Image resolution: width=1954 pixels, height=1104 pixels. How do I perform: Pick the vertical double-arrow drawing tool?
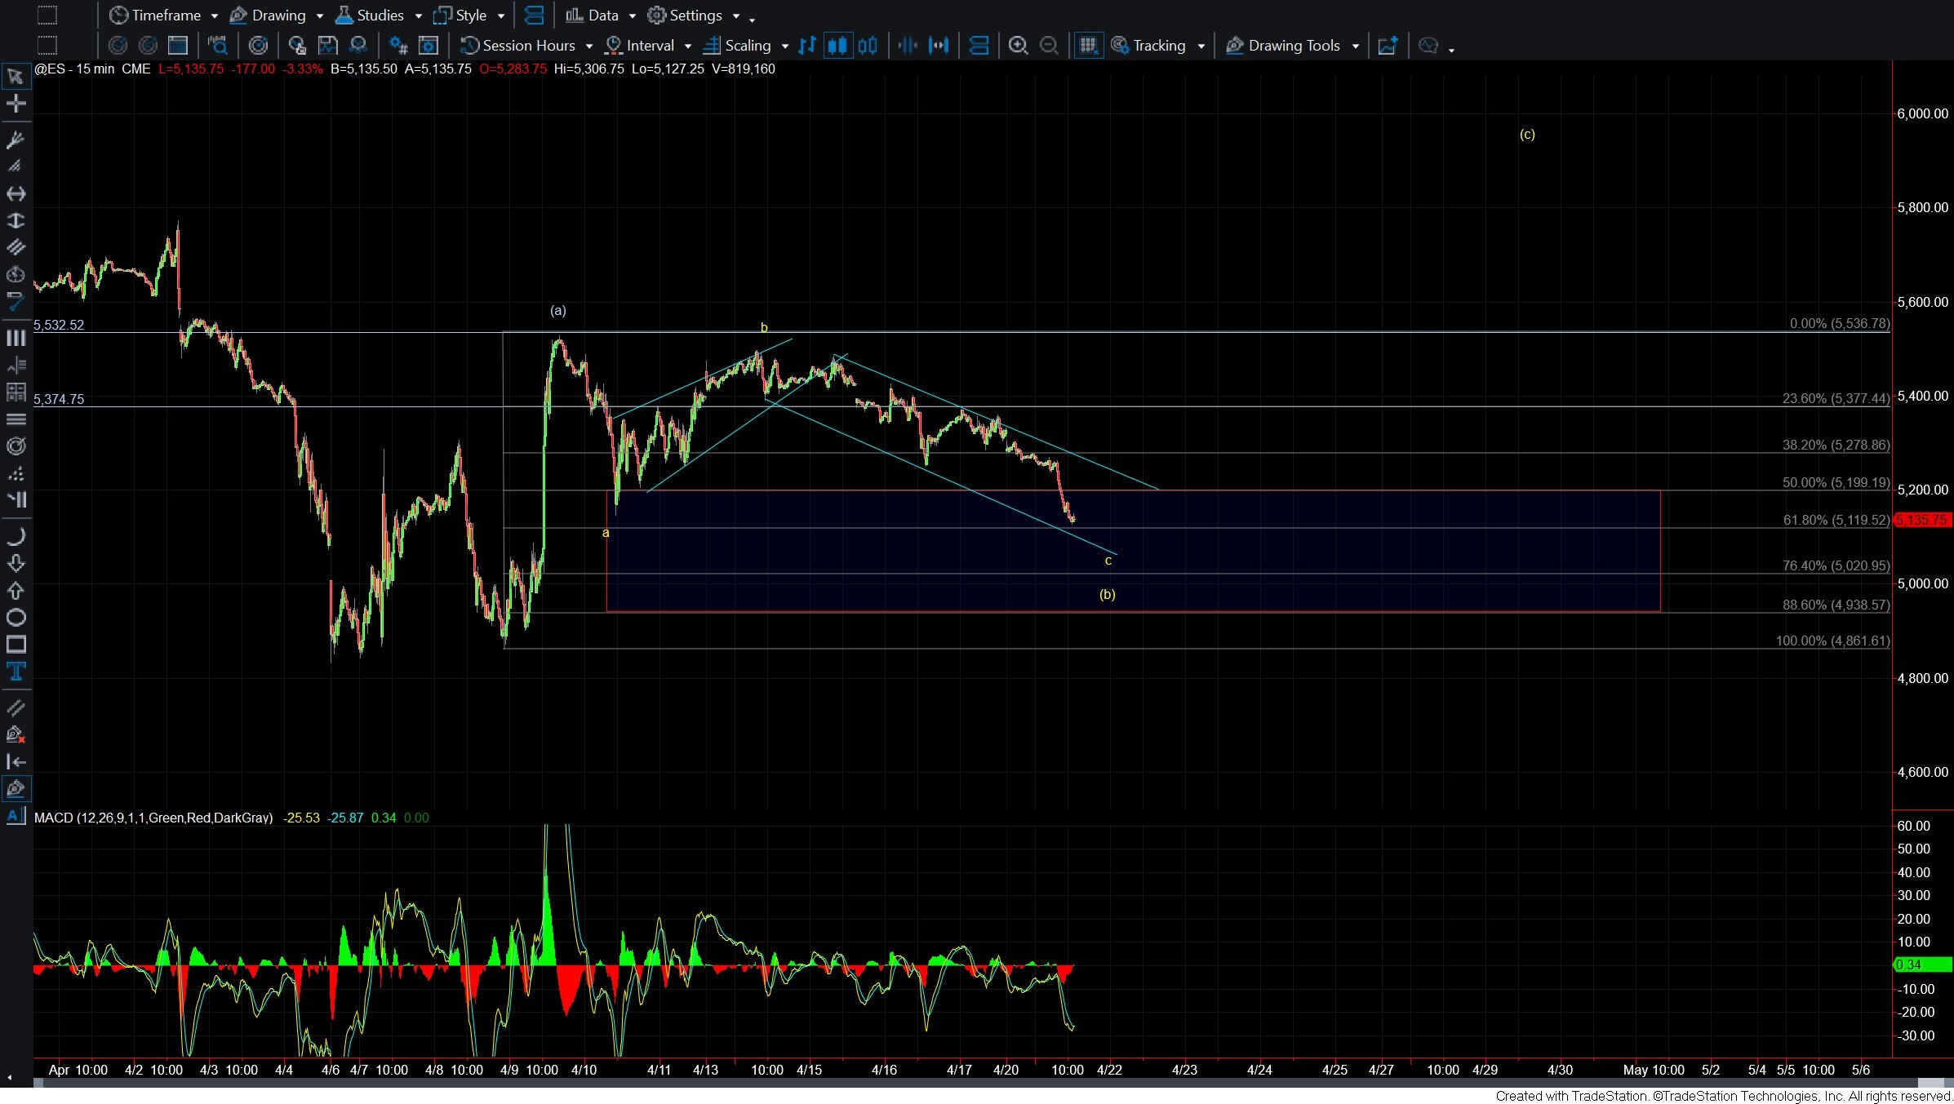coord(16,220)
